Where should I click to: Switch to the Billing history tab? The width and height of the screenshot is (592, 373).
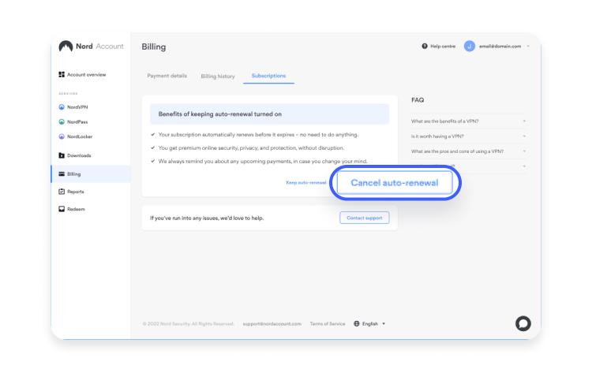coord(218,76)
